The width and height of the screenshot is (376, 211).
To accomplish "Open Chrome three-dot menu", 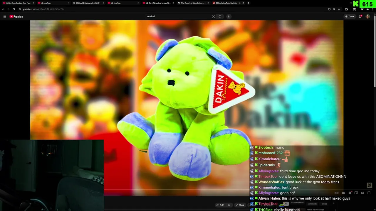I will pyautogui.click(x=373, y=9).
